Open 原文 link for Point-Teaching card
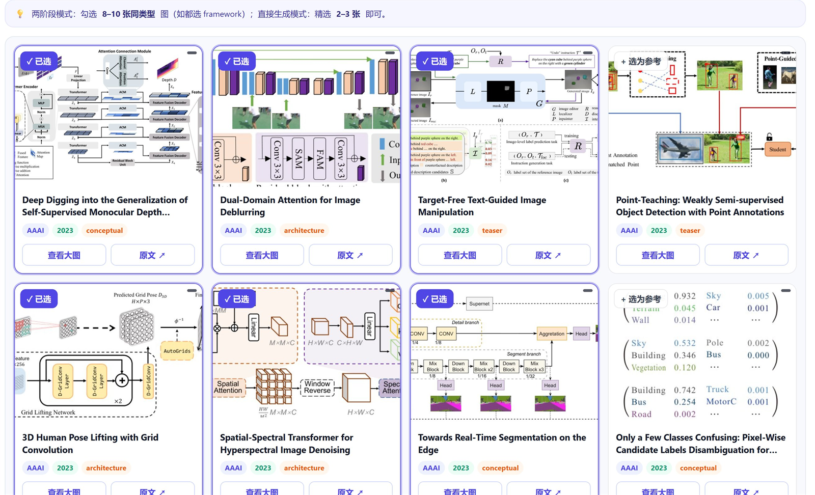 point(746,255)
